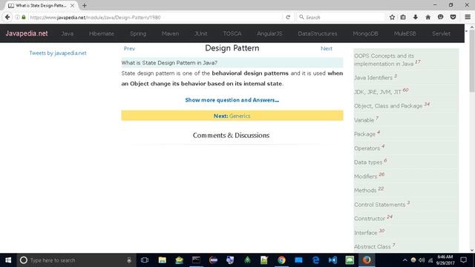Switch to Firefox taskbar icon
This screenshot has width=475, height=267.
coord(367,260)
